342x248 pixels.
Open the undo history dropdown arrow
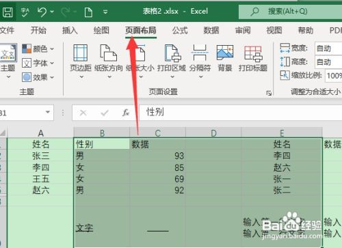click(52, 12)
